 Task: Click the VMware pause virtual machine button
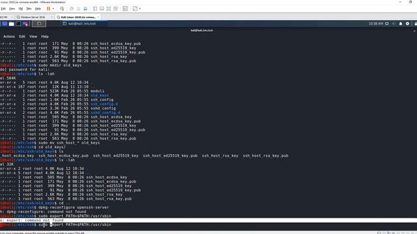click(48, 8)
